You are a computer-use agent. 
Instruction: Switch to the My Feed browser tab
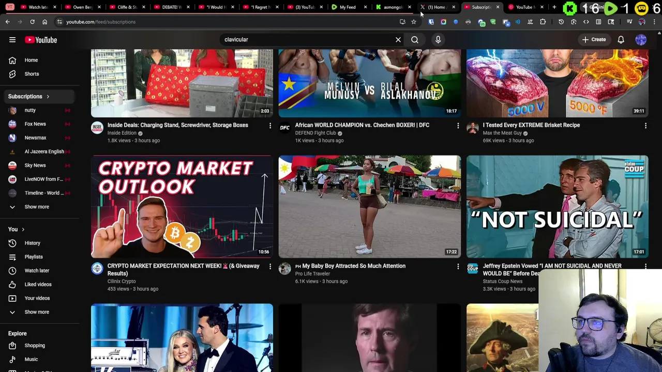(349, 7)
